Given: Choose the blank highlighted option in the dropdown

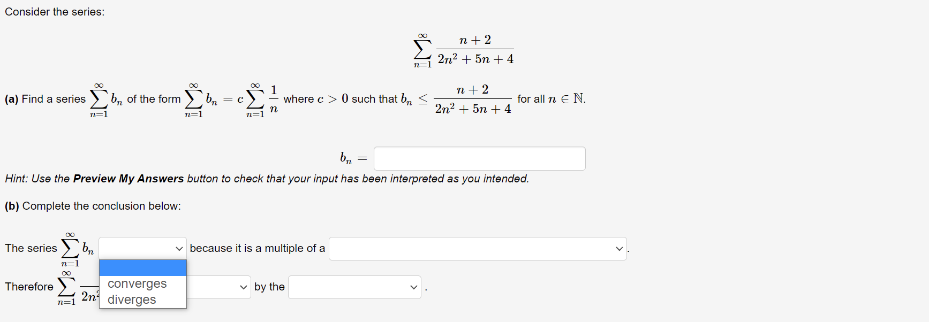Looking at the screenshot, I should [x=142, y=267].
